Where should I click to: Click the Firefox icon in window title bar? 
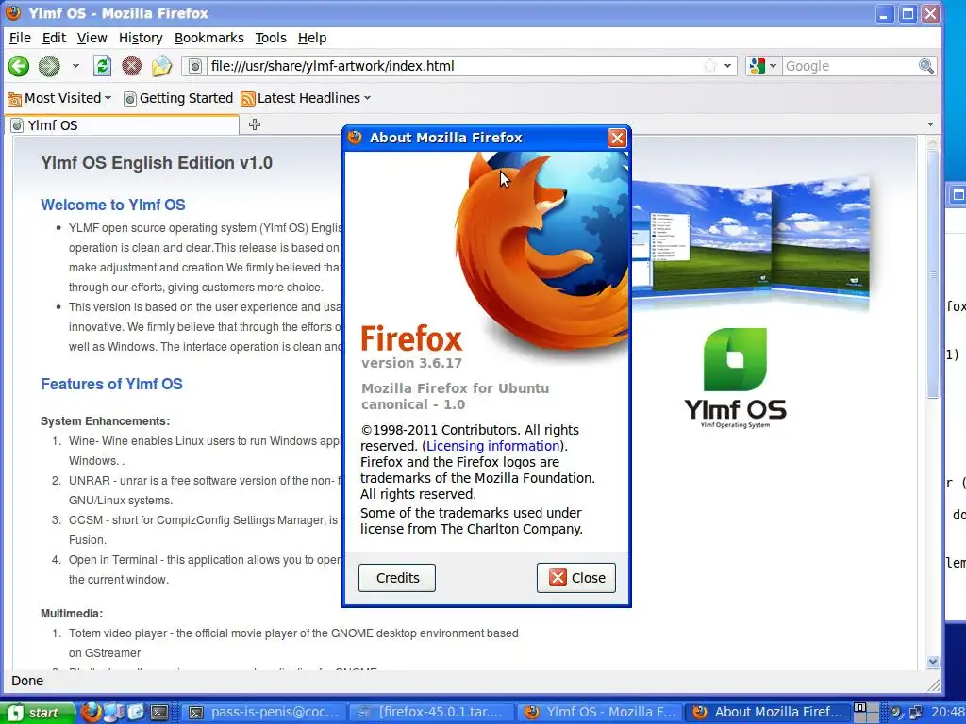[x=13, y=12]
